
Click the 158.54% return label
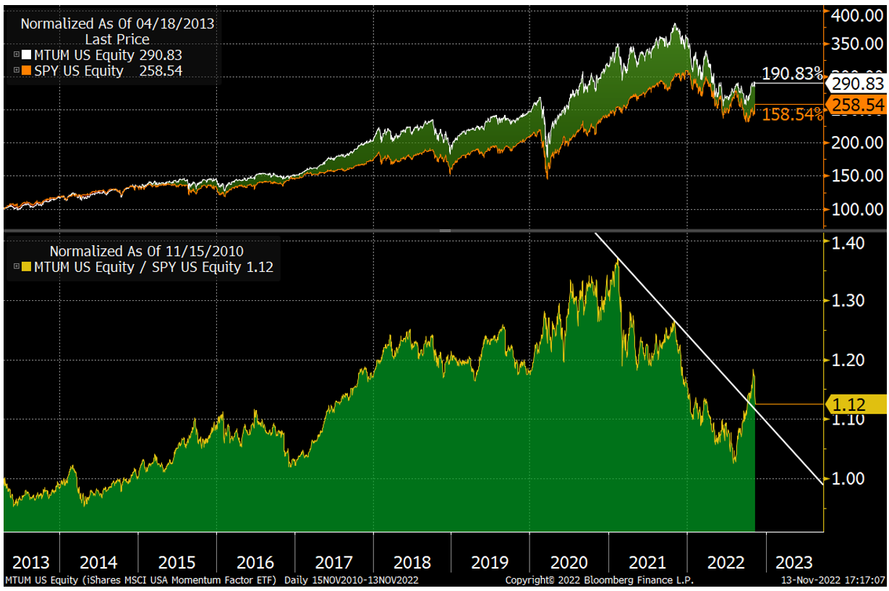[792, 114]
